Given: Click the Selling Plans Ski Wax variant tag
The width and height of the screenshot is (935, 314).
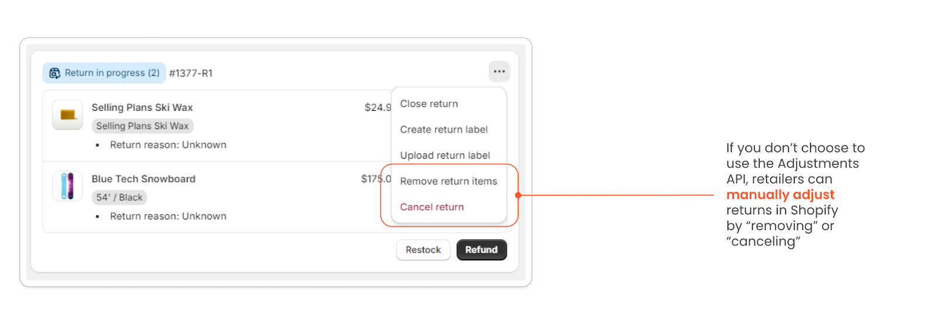Looking at the screenshot, I should [x=142, y=126].
